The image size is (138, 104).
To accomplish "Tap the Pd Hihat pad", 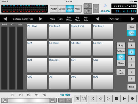I will 37,31.
